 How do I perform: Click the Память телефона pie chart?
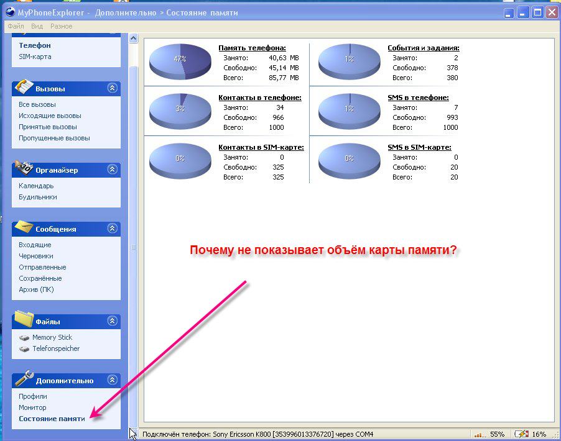[180, 61]
